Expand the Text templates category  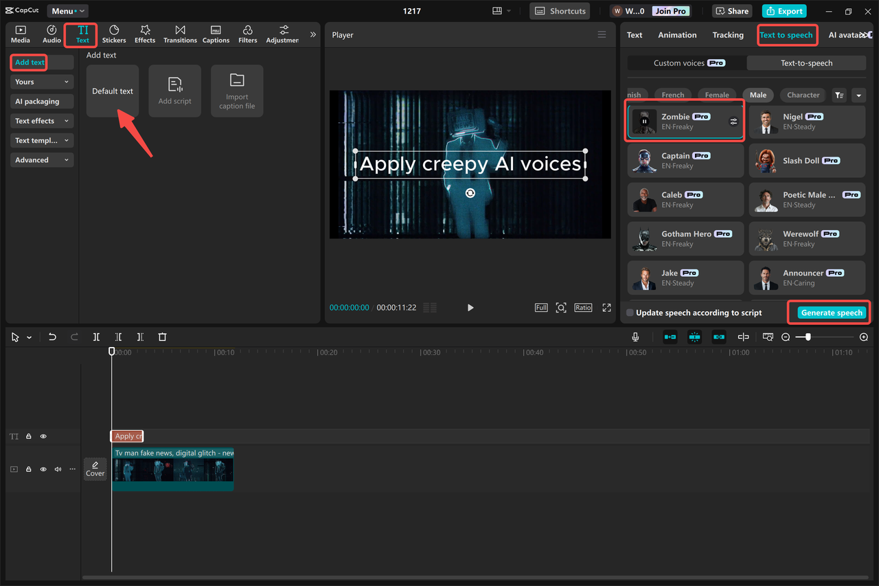click(x=42, y=140)
